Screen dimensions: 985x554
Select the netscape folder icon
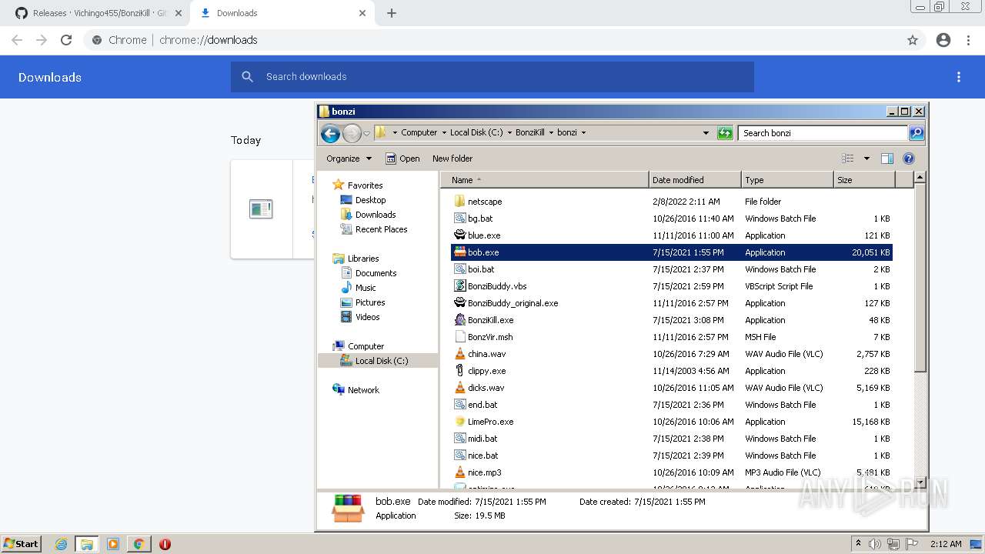coord(459,202)
